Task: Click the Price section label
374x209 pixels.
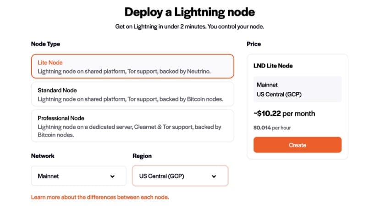Action: [x=253, y=44]
